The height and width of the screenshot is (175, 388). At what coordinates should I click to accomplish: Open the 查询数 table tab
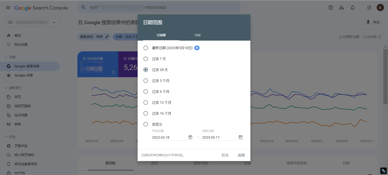pyautogui.click(x=110, y=163)
